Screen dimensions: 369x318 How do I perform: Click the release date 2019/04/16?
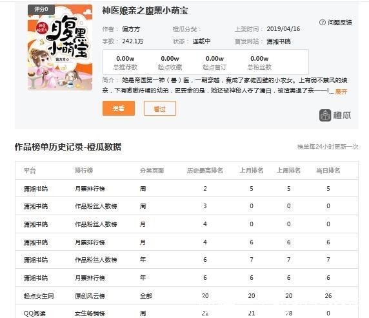283,29
